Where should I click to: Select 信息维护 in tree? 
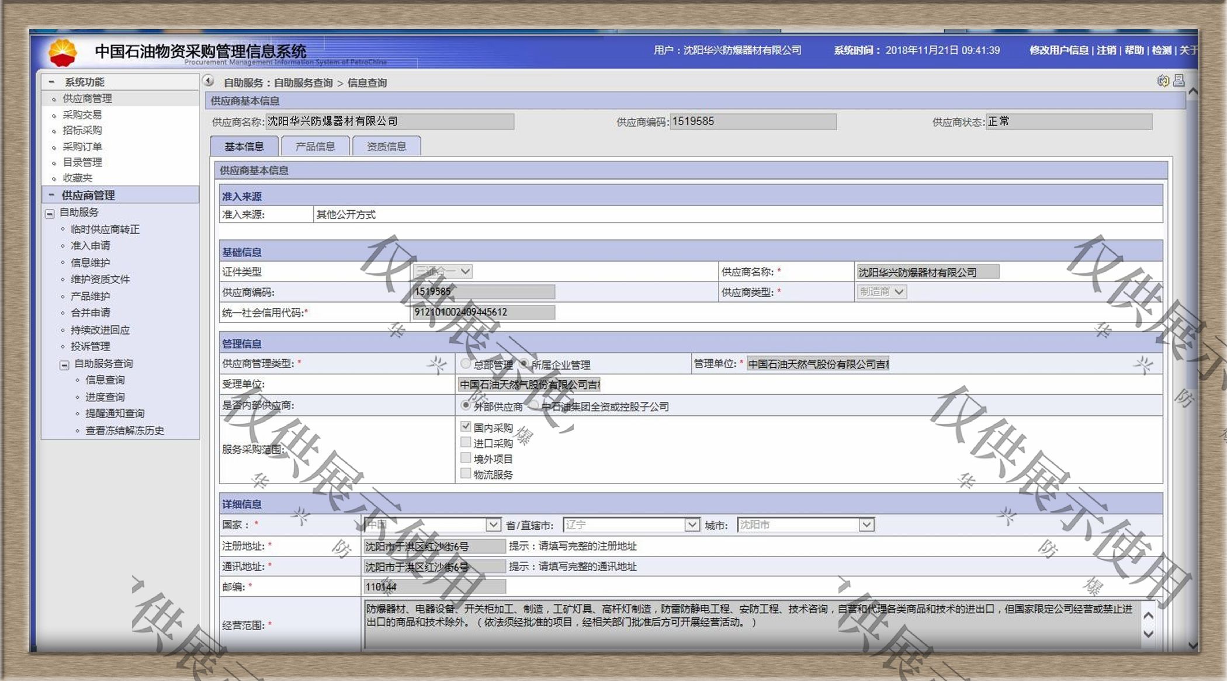pyautogui.click(x=91, y=263)
